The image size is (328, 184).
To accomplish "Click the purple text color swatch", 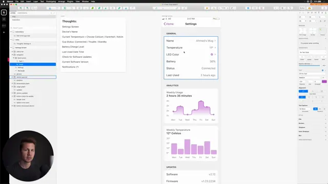I will [324, 81].
